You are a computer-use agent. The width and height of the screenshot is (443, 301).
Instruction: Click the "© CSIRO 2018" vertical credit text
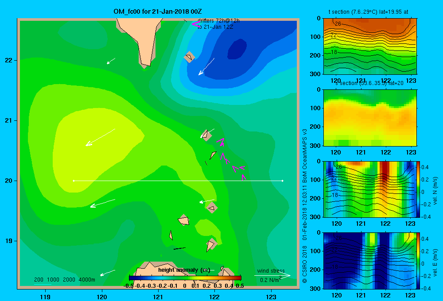[305, 264]
